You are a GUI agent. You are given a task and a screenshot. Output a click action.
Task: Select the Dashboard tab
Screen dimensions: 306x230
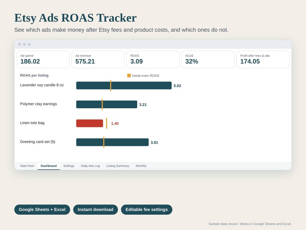[x=49, y=166]
